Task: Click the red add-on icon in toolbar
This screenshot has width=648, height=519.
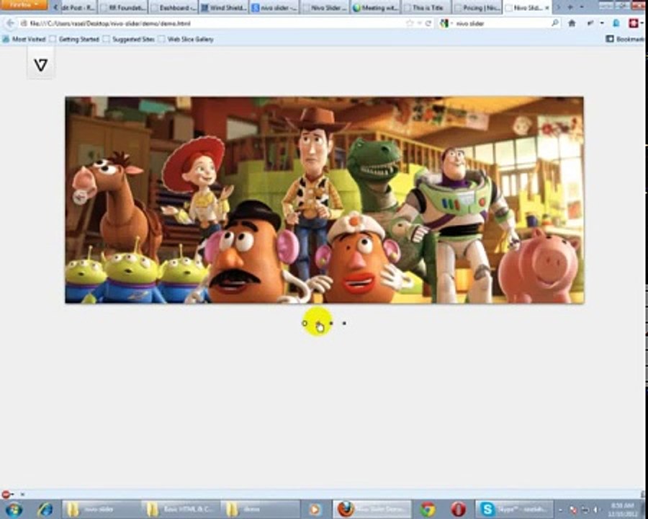Action: tap(634, 24)
